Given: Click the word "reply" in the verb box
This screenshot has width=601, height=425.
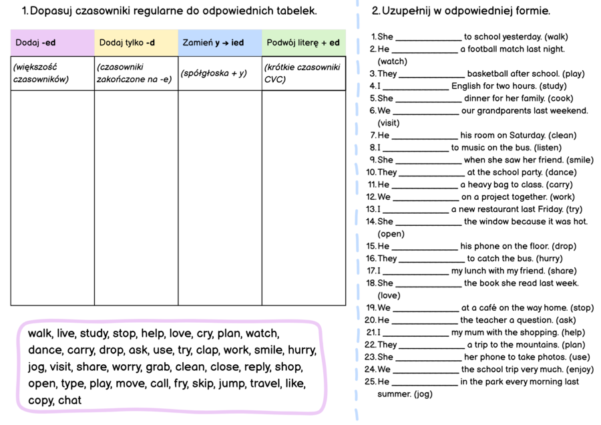Looking at the screenshot, I should pyautogui.click(x=257, y=367).
